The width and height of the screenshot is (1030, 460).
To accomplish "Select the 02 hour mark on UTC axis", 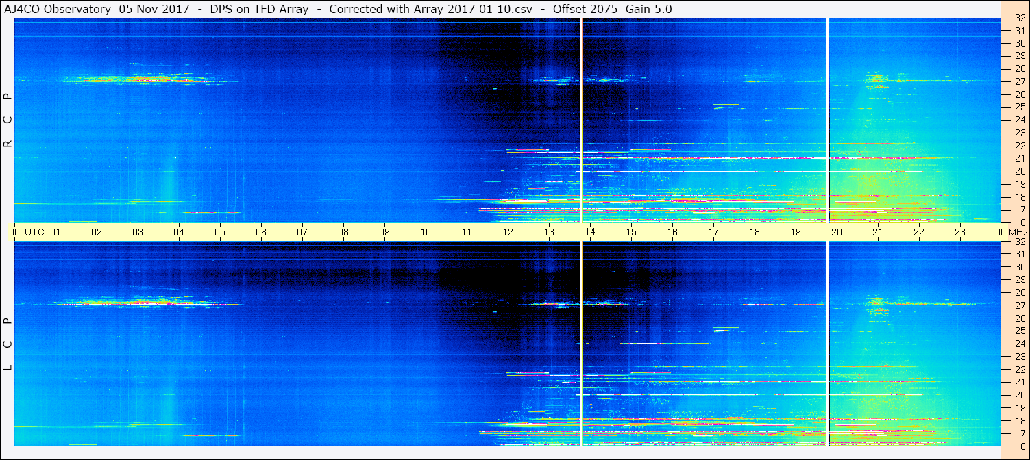I will (x=97, y=232).
